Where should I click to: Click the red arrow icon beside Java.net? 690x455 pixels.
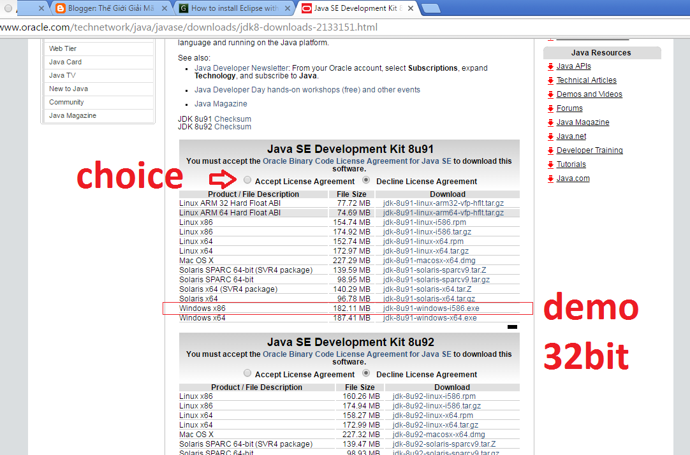coord(550,137)
